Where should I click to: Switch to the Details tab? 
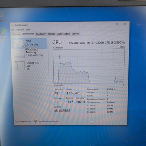[x=67, y=34]
